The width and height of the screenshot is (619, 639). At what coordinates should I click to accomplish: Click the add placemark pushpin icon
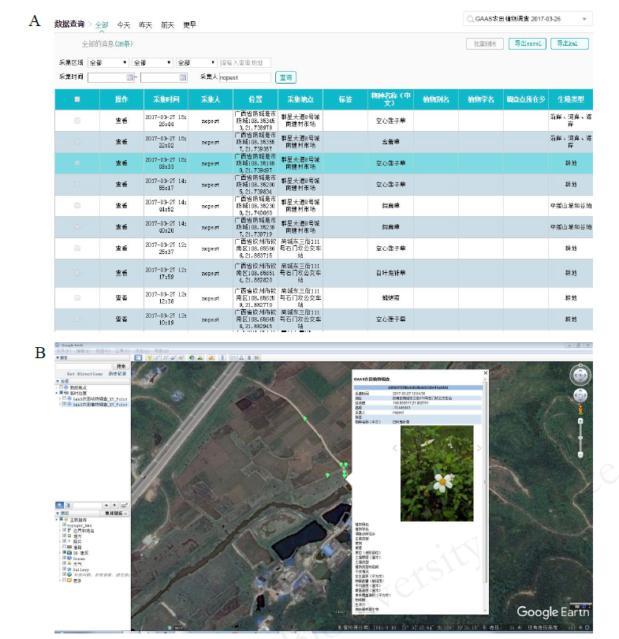point(150,358)
